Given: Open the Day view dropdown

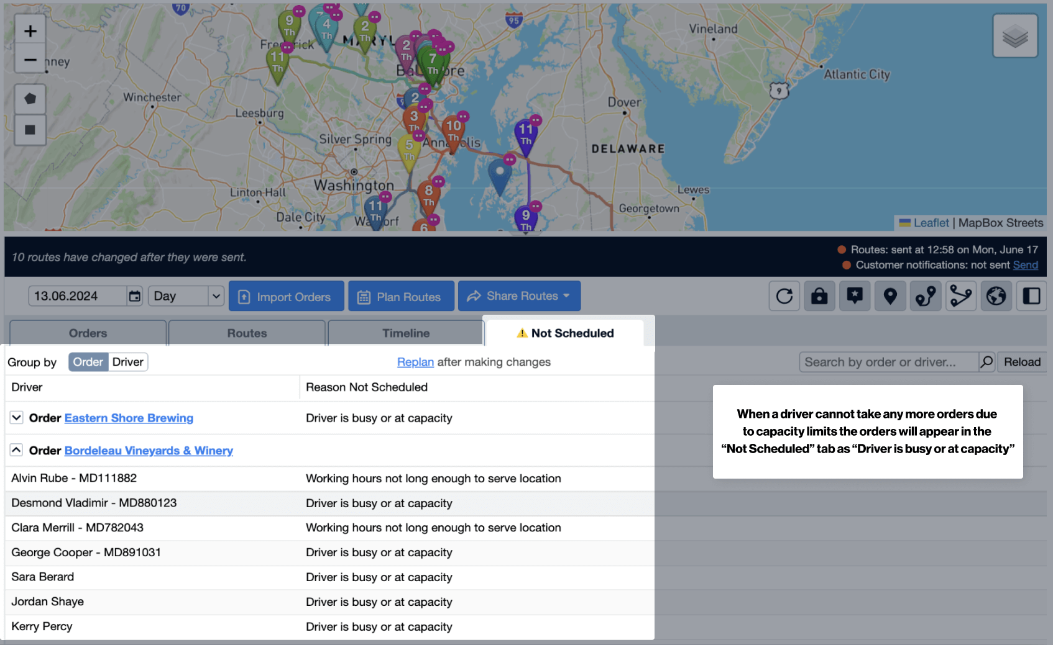Looking at the screenshot, I should [x=185, y=296].
